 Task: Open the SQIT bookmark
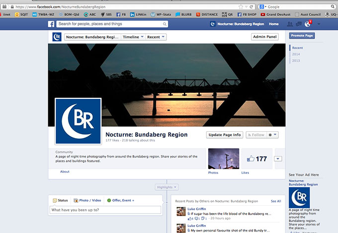21,14
